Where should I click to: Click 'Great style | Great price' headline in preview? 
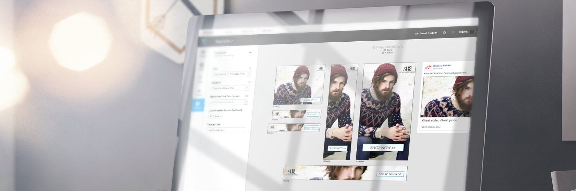tap(439, 120)
